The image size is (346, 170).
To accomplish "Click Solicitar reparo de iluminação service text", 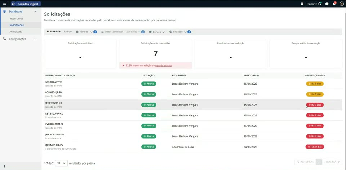I will 61,149.
